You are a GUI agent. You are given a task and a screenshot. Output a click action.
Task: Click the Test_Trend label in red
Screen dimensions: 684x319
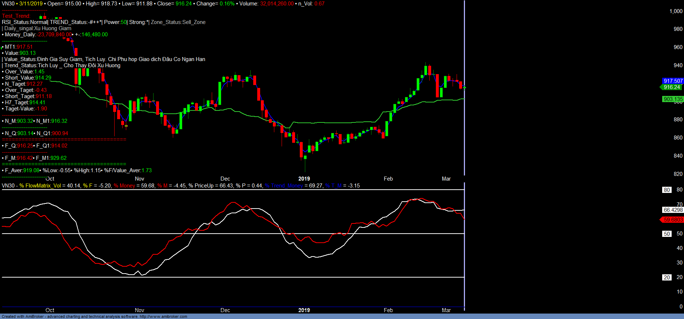coord(16,16)
